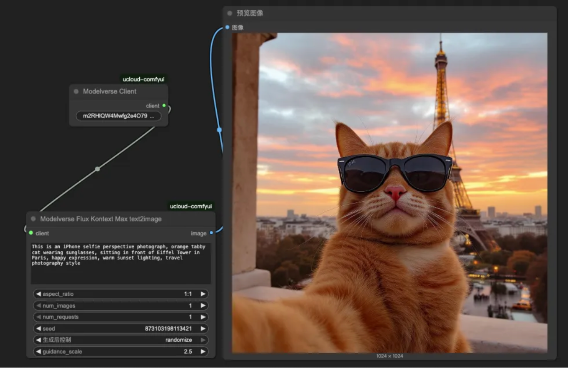Click the client input port on the Flux Kontext node
The height and width of the screenshot is (368, 568).
pos(31,233)
